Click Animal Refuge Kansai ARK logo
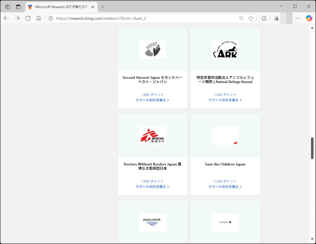Image resolution: width=316 pixels, height=244 pixels. (x=225, y=49)
